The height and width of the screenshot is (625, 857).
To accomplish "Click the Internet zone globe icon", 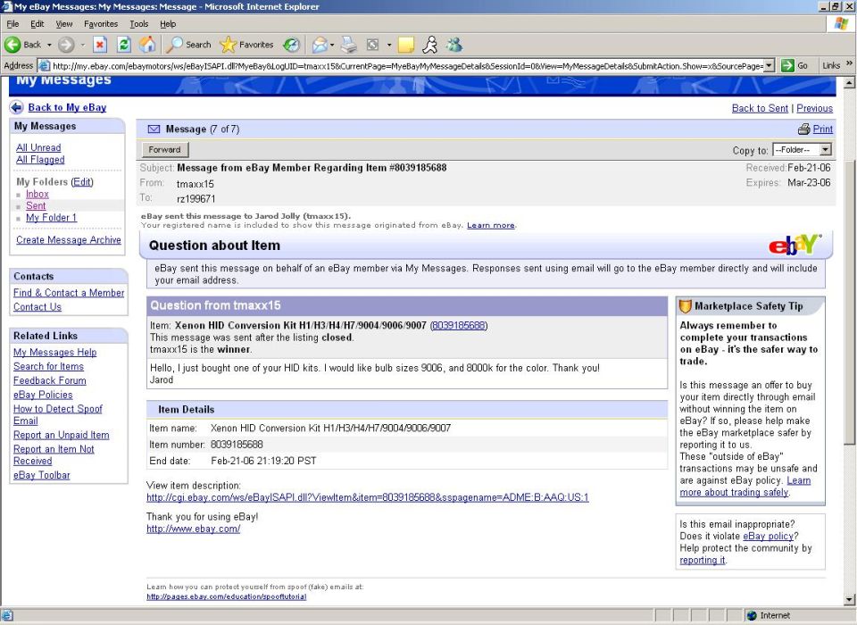I will (752, 616).
